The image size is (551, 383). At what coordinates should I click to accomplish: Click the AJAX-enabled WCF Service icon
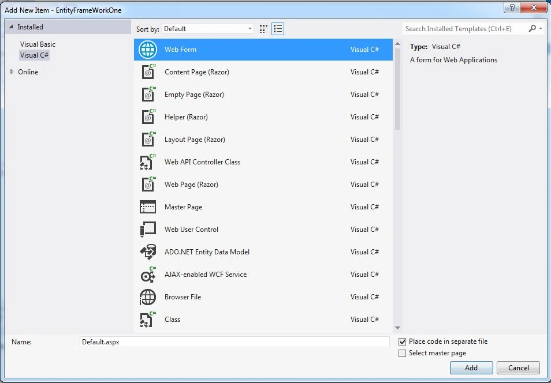[148, 274]
